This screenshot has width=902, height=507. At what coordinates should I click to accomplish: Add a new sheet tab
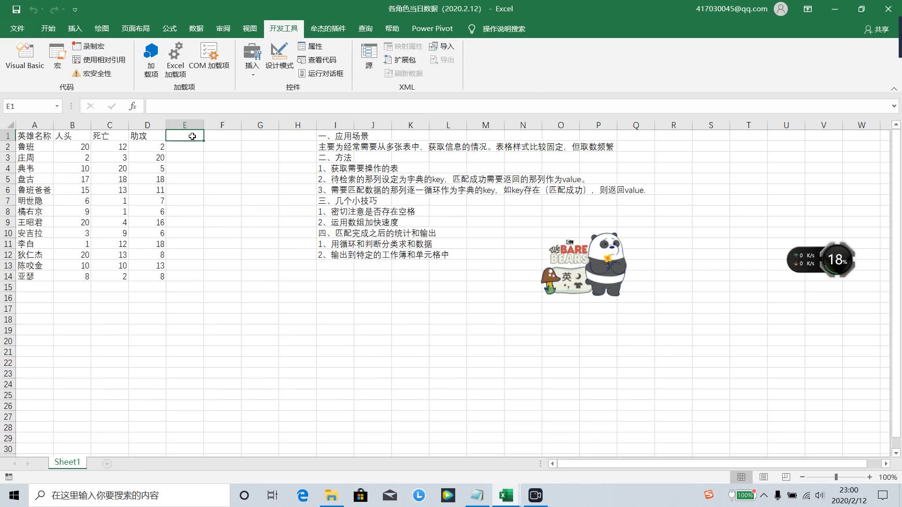click(x=107, y=464)
